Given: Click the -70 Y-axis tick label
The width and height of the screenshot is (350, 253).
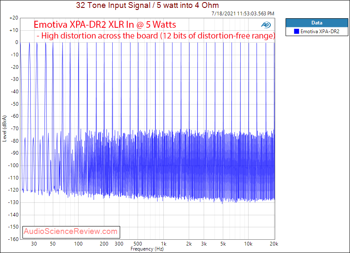Looking at the screenshot, I should pos(14,129).
